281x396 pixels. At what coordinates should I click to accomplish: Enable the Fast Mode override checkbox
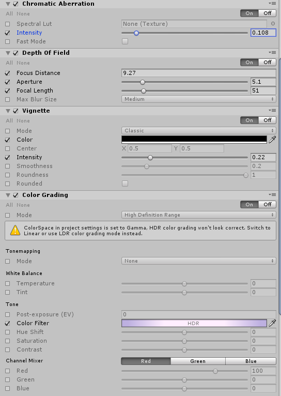point(8,41)
